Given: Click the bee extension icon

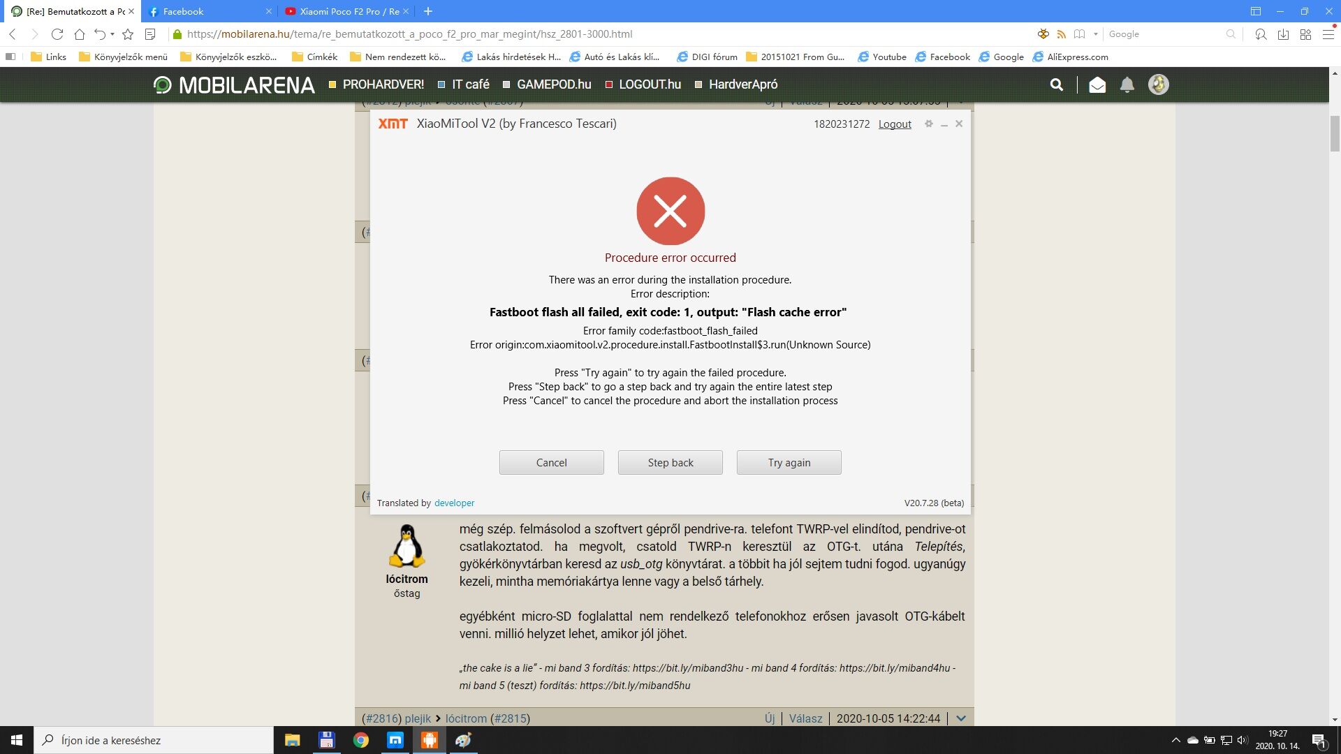Looking at the screenshot, I should tap(1043, 34).
